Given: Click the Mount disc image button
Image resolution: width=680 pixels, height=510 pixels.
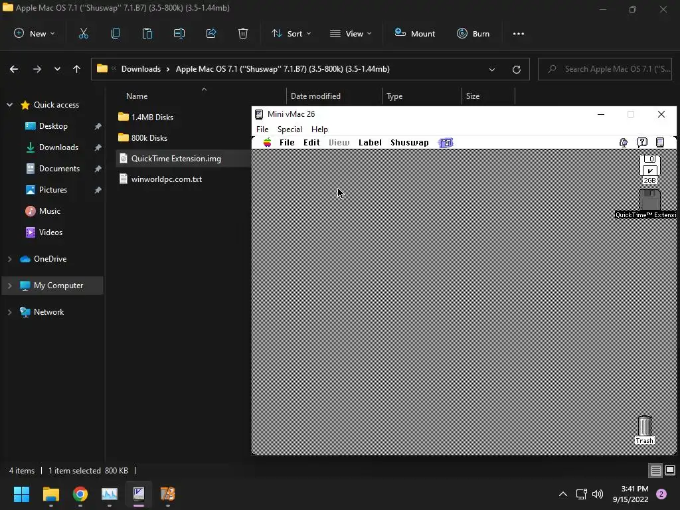Looking at the screenshot, I should (414, 33).
